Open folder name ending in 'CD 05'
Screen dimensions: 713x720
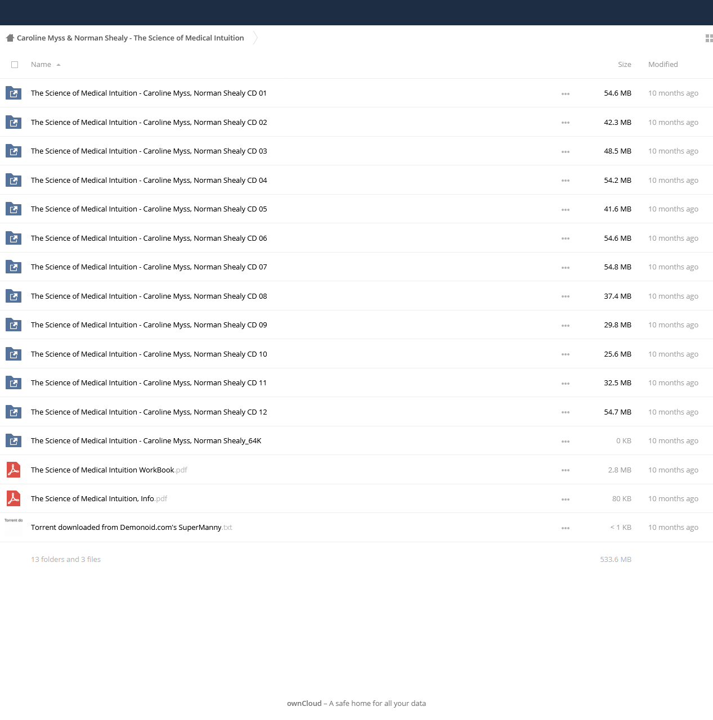coord(149,209)
